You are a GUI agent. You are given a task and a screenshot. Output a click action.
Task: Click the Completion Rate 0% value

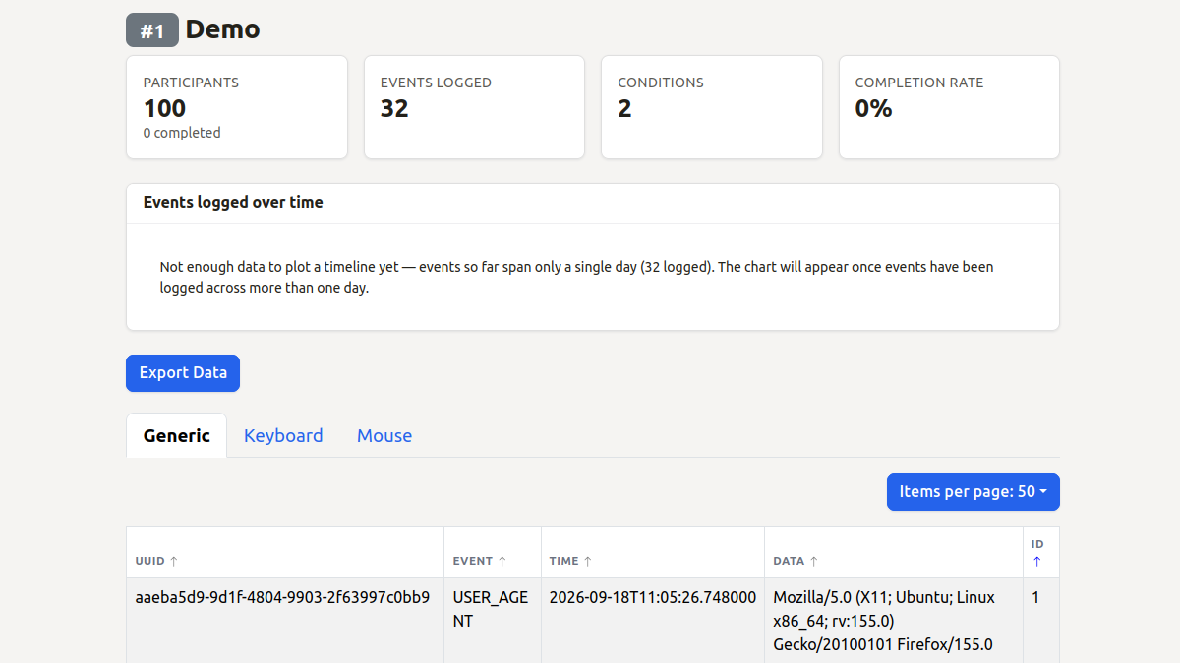[873, 108]
